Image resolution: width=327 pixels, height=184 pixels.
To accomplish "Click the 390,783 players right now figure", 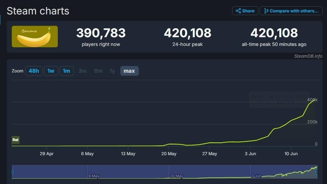I will tap(101, 33).
